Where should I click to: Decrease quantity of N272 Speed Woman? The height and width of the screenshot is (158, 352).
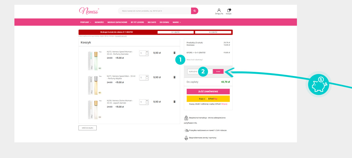(147, 54)
